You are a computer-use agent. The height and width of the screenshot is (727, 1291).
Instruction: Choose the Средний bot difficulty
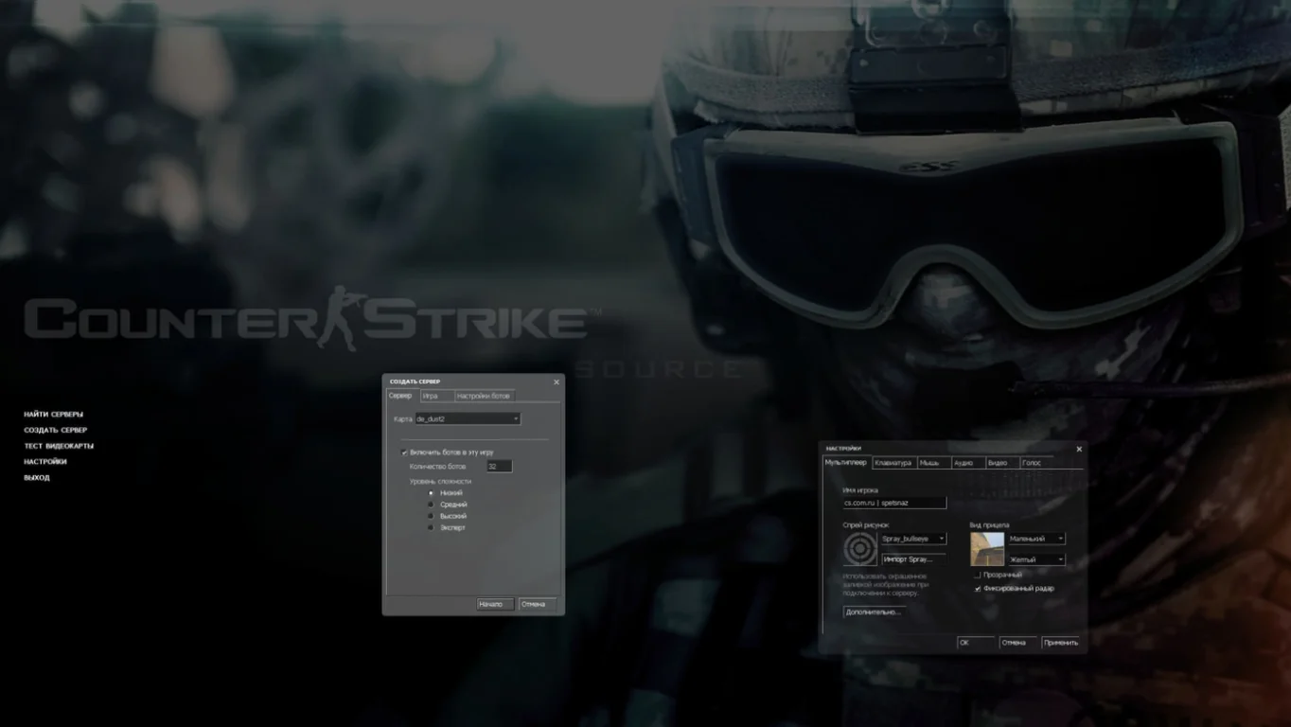click(431, 505)
